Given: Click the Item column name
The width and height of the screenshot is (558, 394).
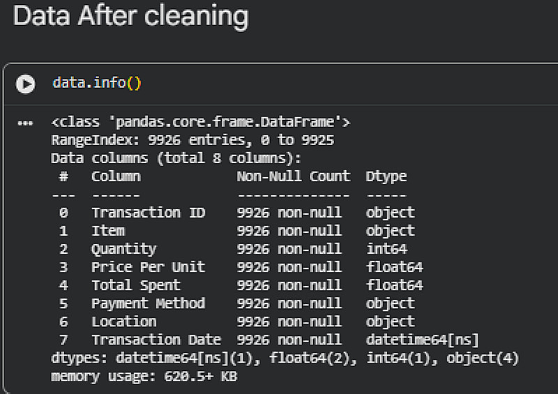Looking at the screenshot, I should click(x=108, y=231).
